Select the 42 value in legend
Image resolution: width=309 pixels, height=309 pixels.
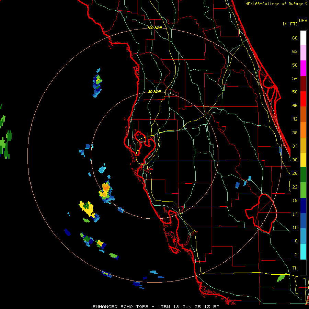coord(295,119)
